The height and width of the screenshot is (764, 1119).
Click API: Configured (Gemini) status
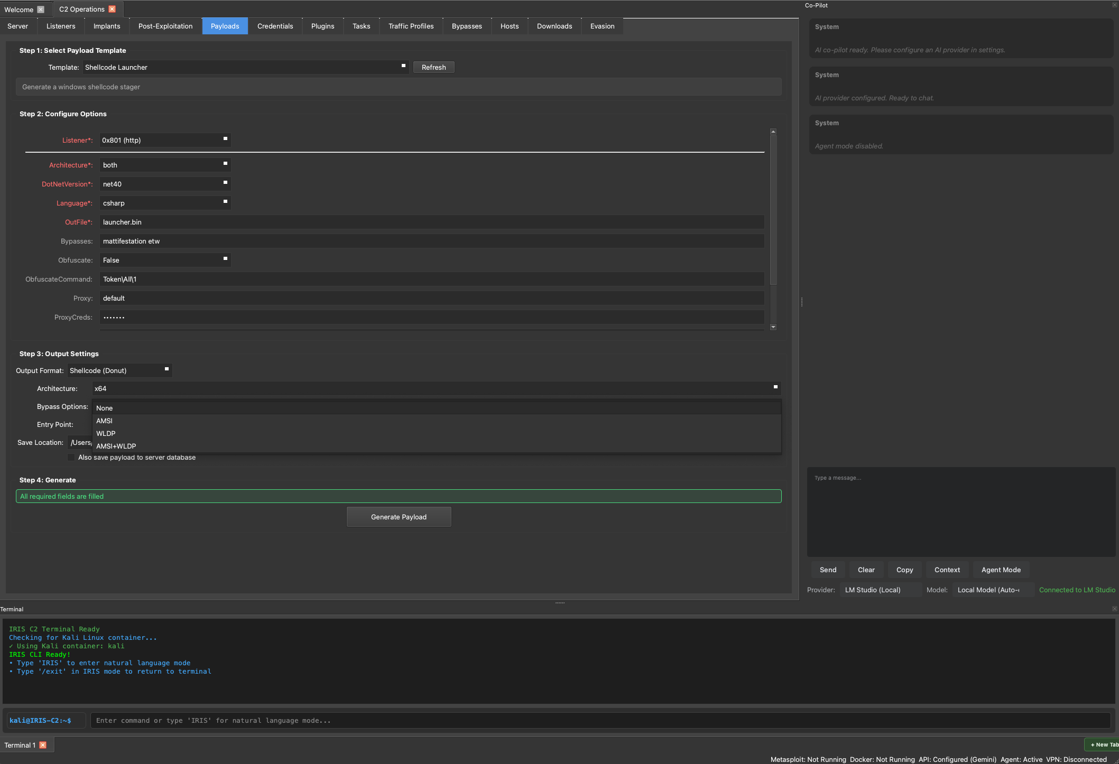pos(957,759)
